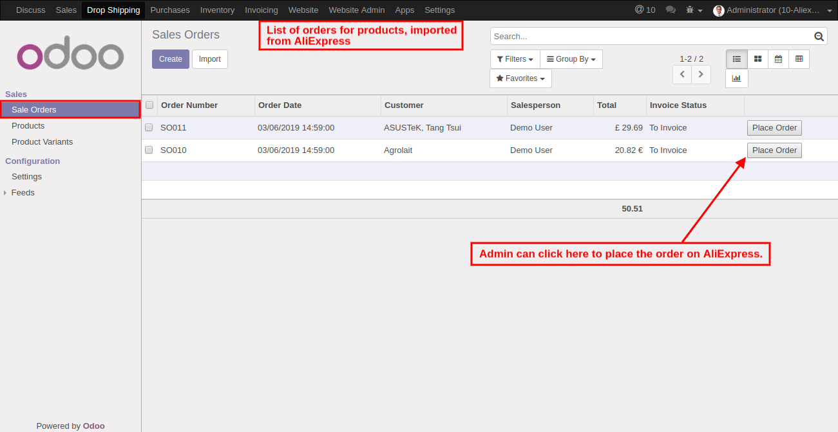
Task: Click customer ASUSTeK, Tang Tsui
Action: click(x=423, y=128)
